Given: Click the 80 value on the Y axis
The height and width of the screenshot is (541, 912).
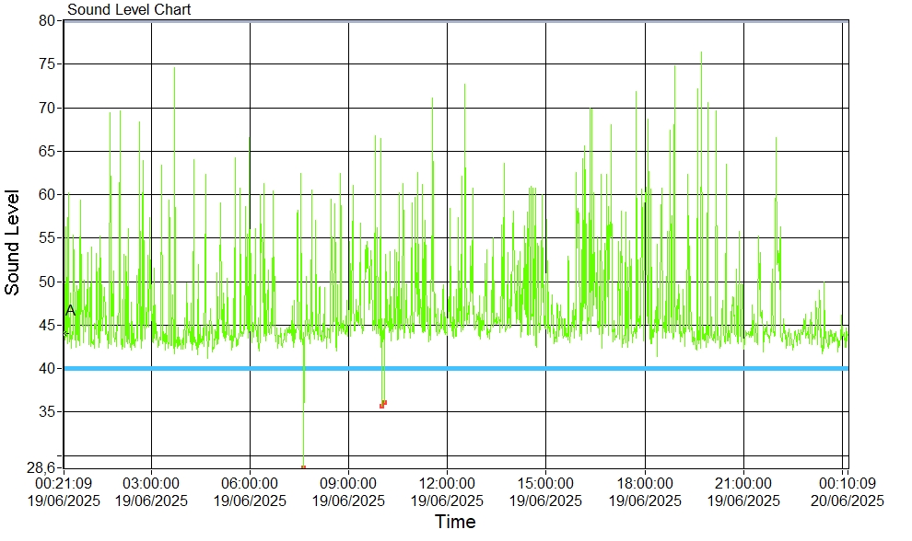Looking at the screenshot, I should pyautogui.click(x=46, y=20).
